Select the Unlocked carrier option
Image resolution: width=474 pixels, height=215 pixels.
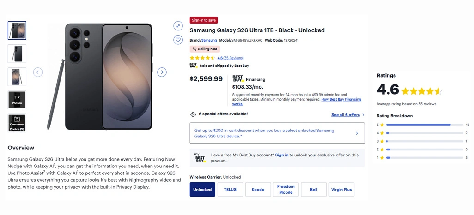202,190
